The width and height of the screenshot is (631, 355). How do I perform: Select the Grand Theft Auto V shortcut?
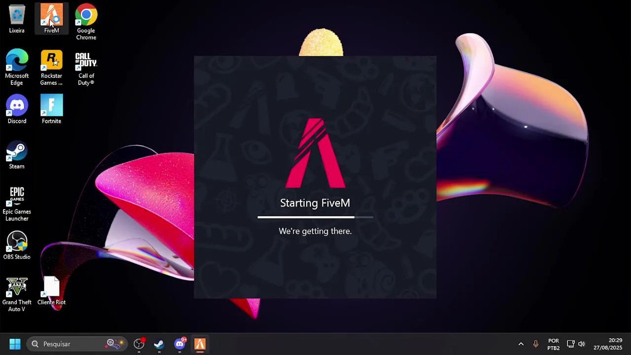[17, 294]
